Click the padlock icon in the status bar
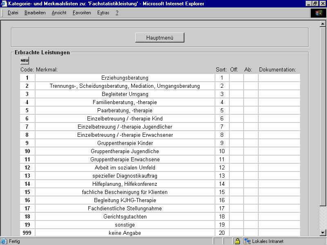The height and width of the screenshot is (245, 327). pos(237,241)
